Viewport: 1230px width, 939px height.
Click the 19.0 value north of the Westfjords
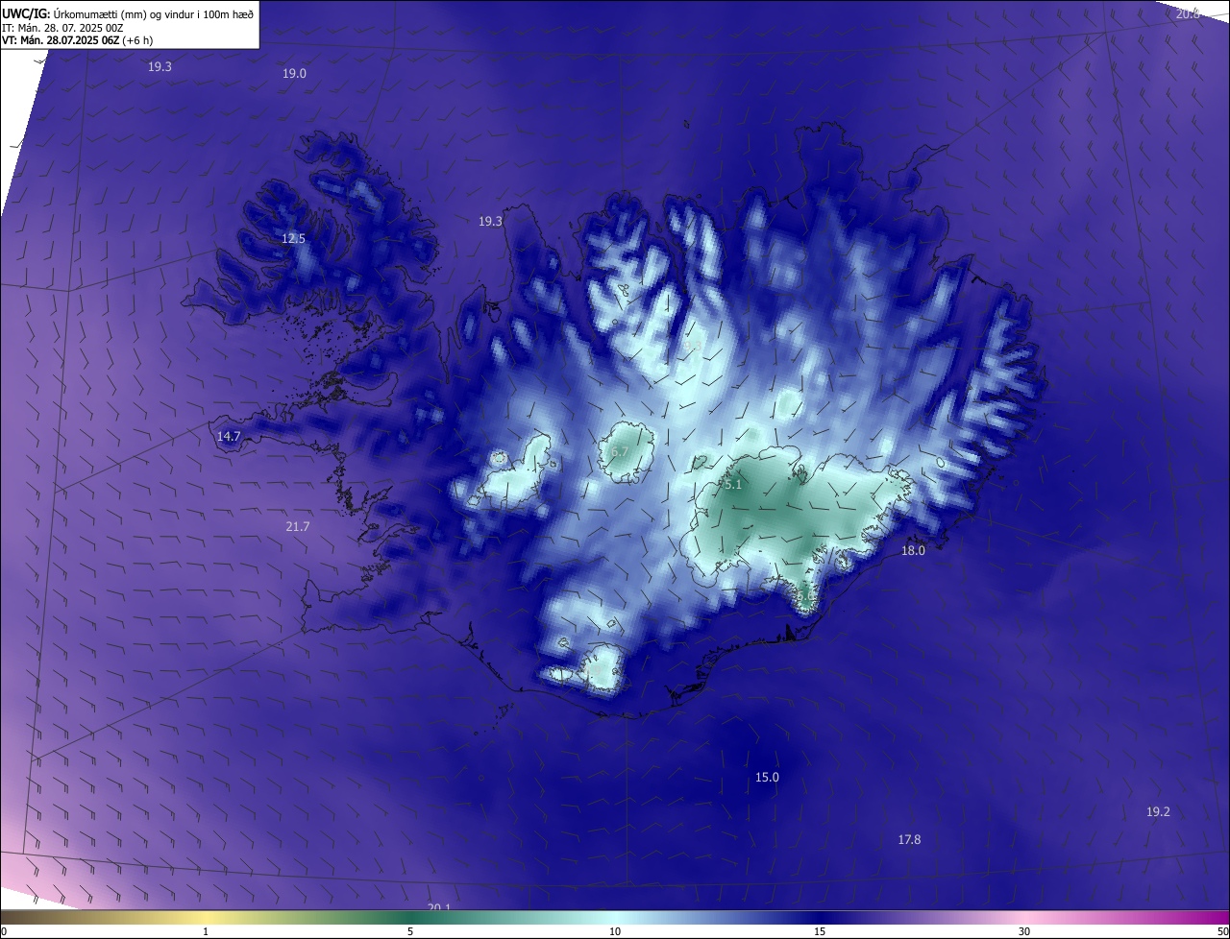pyautogui.click(x=294, y=73)
